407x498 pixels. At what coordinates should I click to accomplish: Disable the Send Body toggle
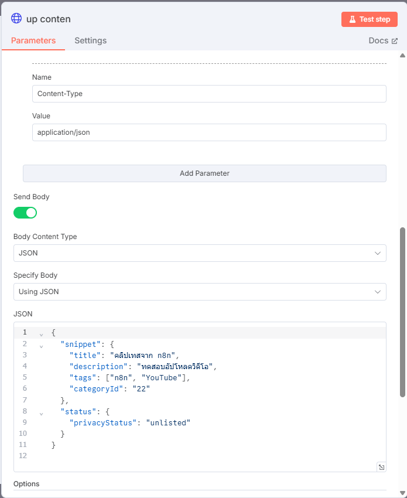click(x=25, y=213)
